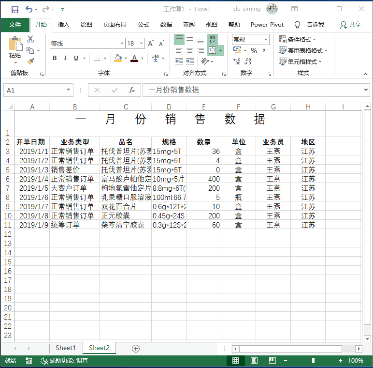The image size is (373, 368).
Task: Open 条件格式 conditional formatting menu
Action: [297, 39]
